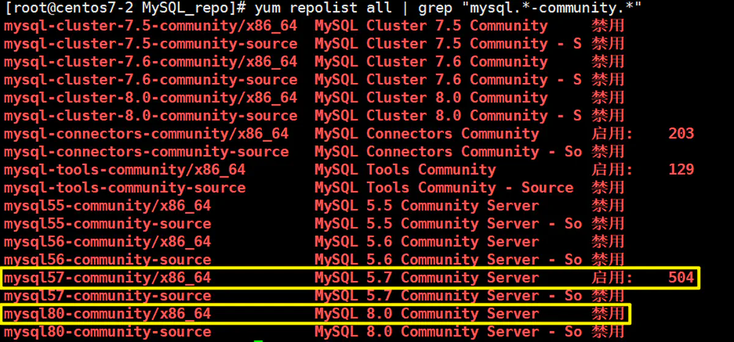The height and width of the screenshot is (342, 734).
Task: Click the name MySQL 5.7 Community Server - So
Action: (x=448, y=296)
